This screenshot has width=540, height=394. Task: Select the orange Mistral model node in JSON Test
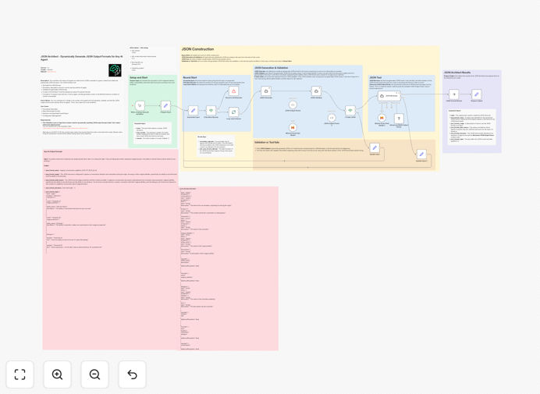(x=382, y=118)
